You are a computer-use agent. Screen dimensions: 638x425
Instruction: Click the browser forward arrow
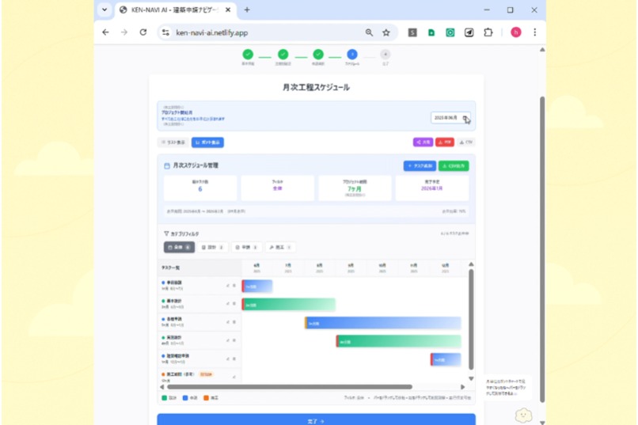[x=124, y=32]
